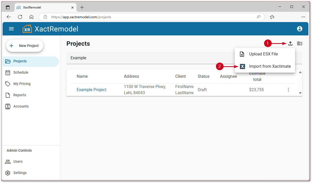Click the Projects folder icon in sidebar
The image size is (312, 183).
[8, 61]
